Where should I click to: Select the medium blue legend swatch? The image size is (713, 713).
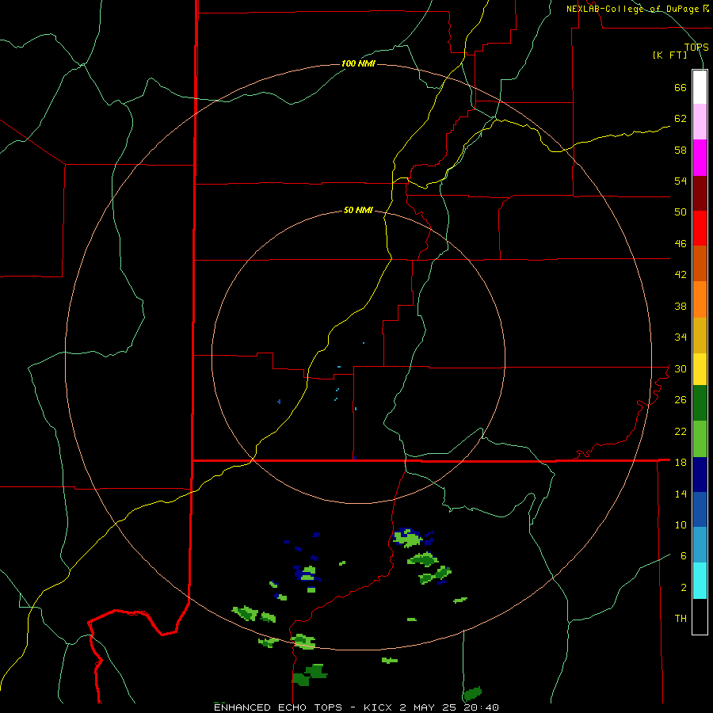pos(700,509)
